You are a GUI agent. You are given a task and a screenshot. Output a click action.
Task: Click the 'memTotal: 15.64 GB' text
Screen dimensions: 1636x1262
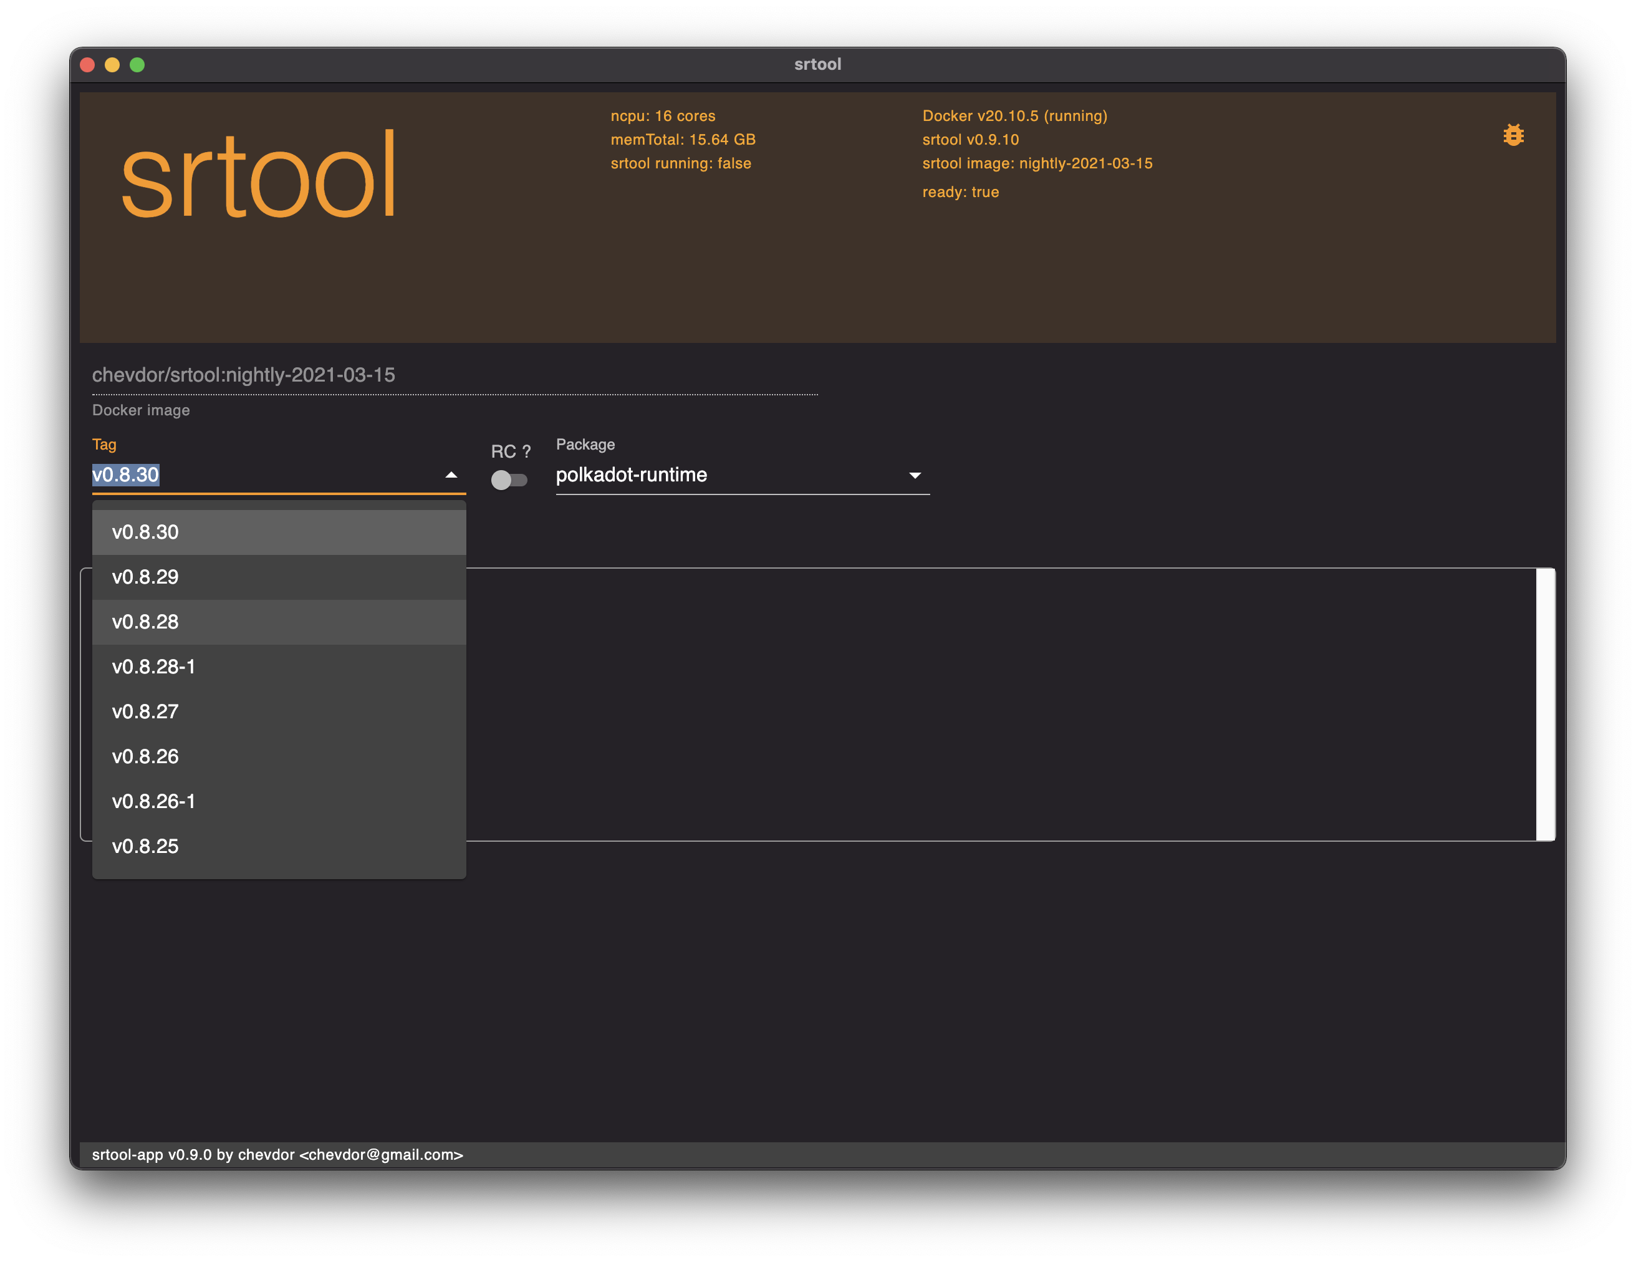683,139
